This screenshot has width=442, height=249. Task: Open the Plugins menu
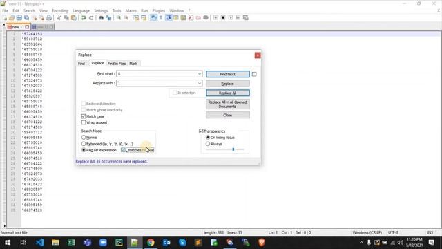pyautogui.click(x=159, y=11)
